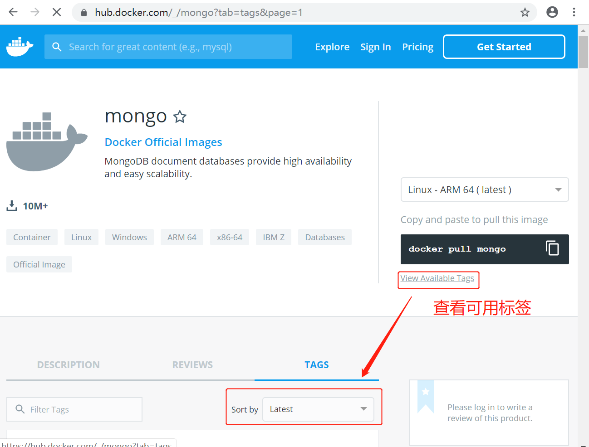Open the Explore menu item
This screenshot has width=589, height=447.
tap(332, 47)
